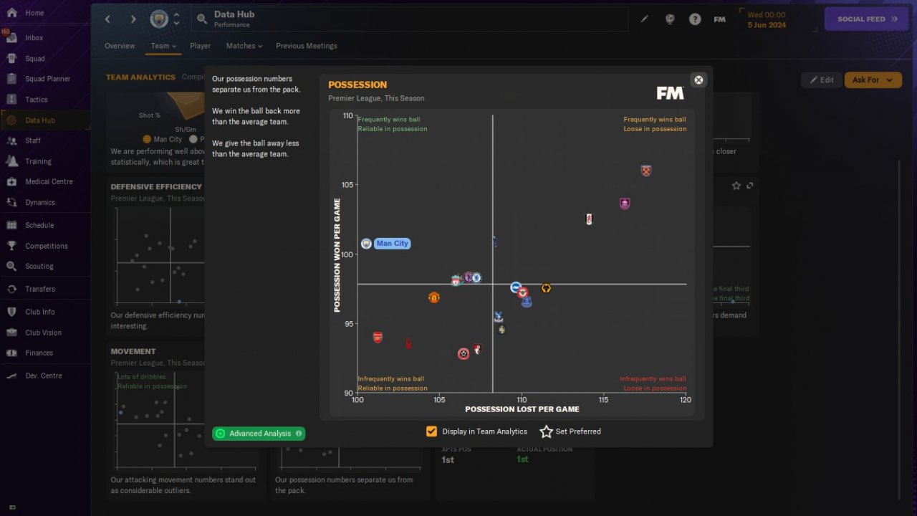Click the Edit button
This screenshot has width=917, height=516.
click(822, 80)
